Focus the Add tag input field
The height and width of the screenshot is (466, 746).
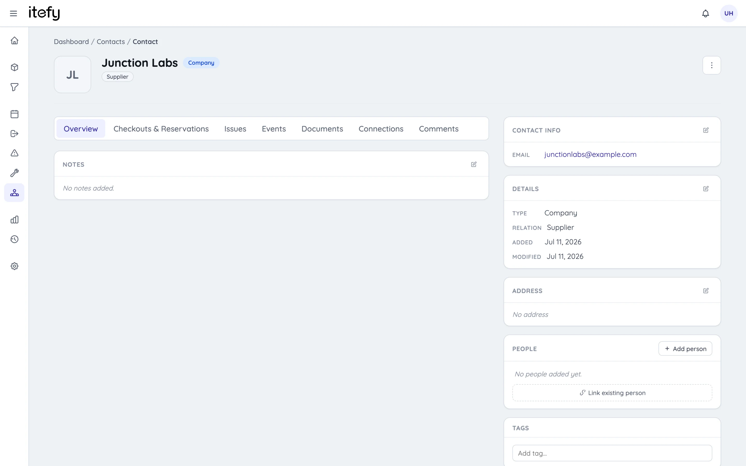coord(612,453)
